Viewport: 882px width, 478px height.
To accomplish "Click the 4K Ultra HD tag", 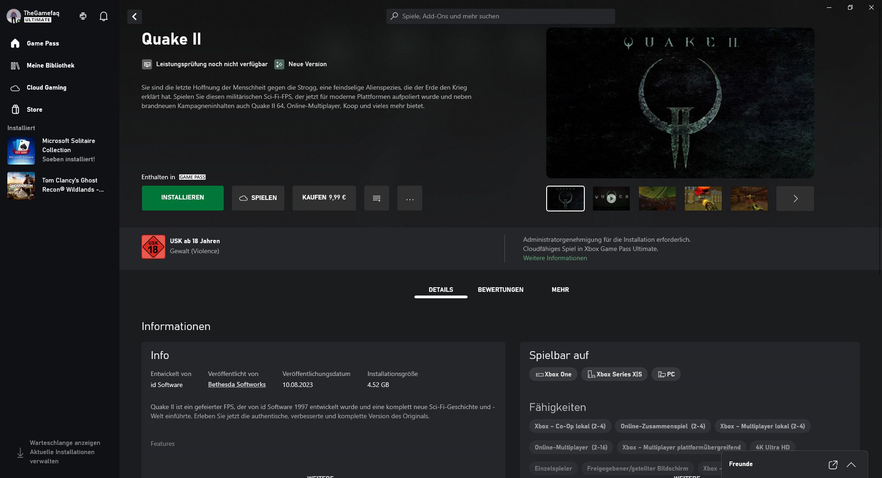I will 773,448.
